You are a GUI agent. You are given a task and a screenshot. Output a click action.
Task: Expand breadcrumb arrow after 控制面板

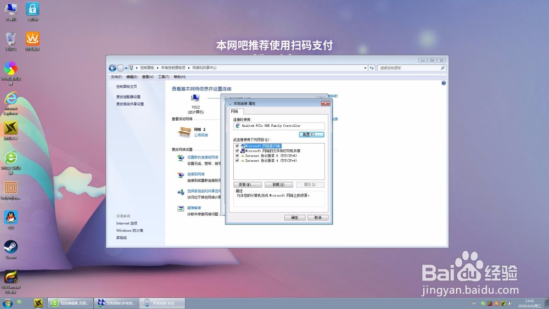tap(158, 68)
